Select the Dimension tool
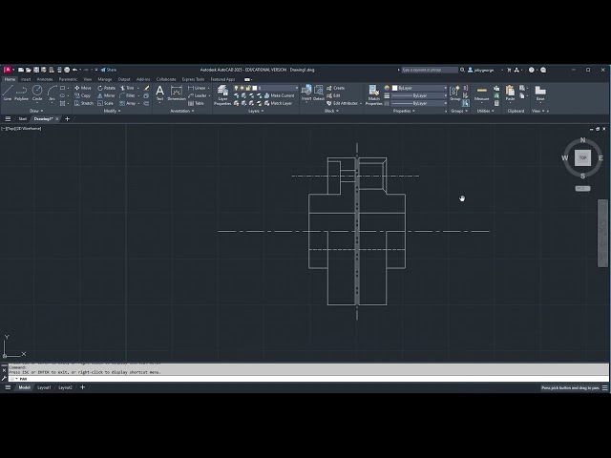 pos(177,94)
